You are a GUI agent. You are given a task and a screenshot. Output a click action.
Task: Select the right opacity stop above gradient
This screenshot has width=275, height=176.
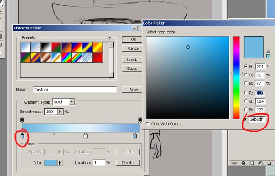coord(140,120)
